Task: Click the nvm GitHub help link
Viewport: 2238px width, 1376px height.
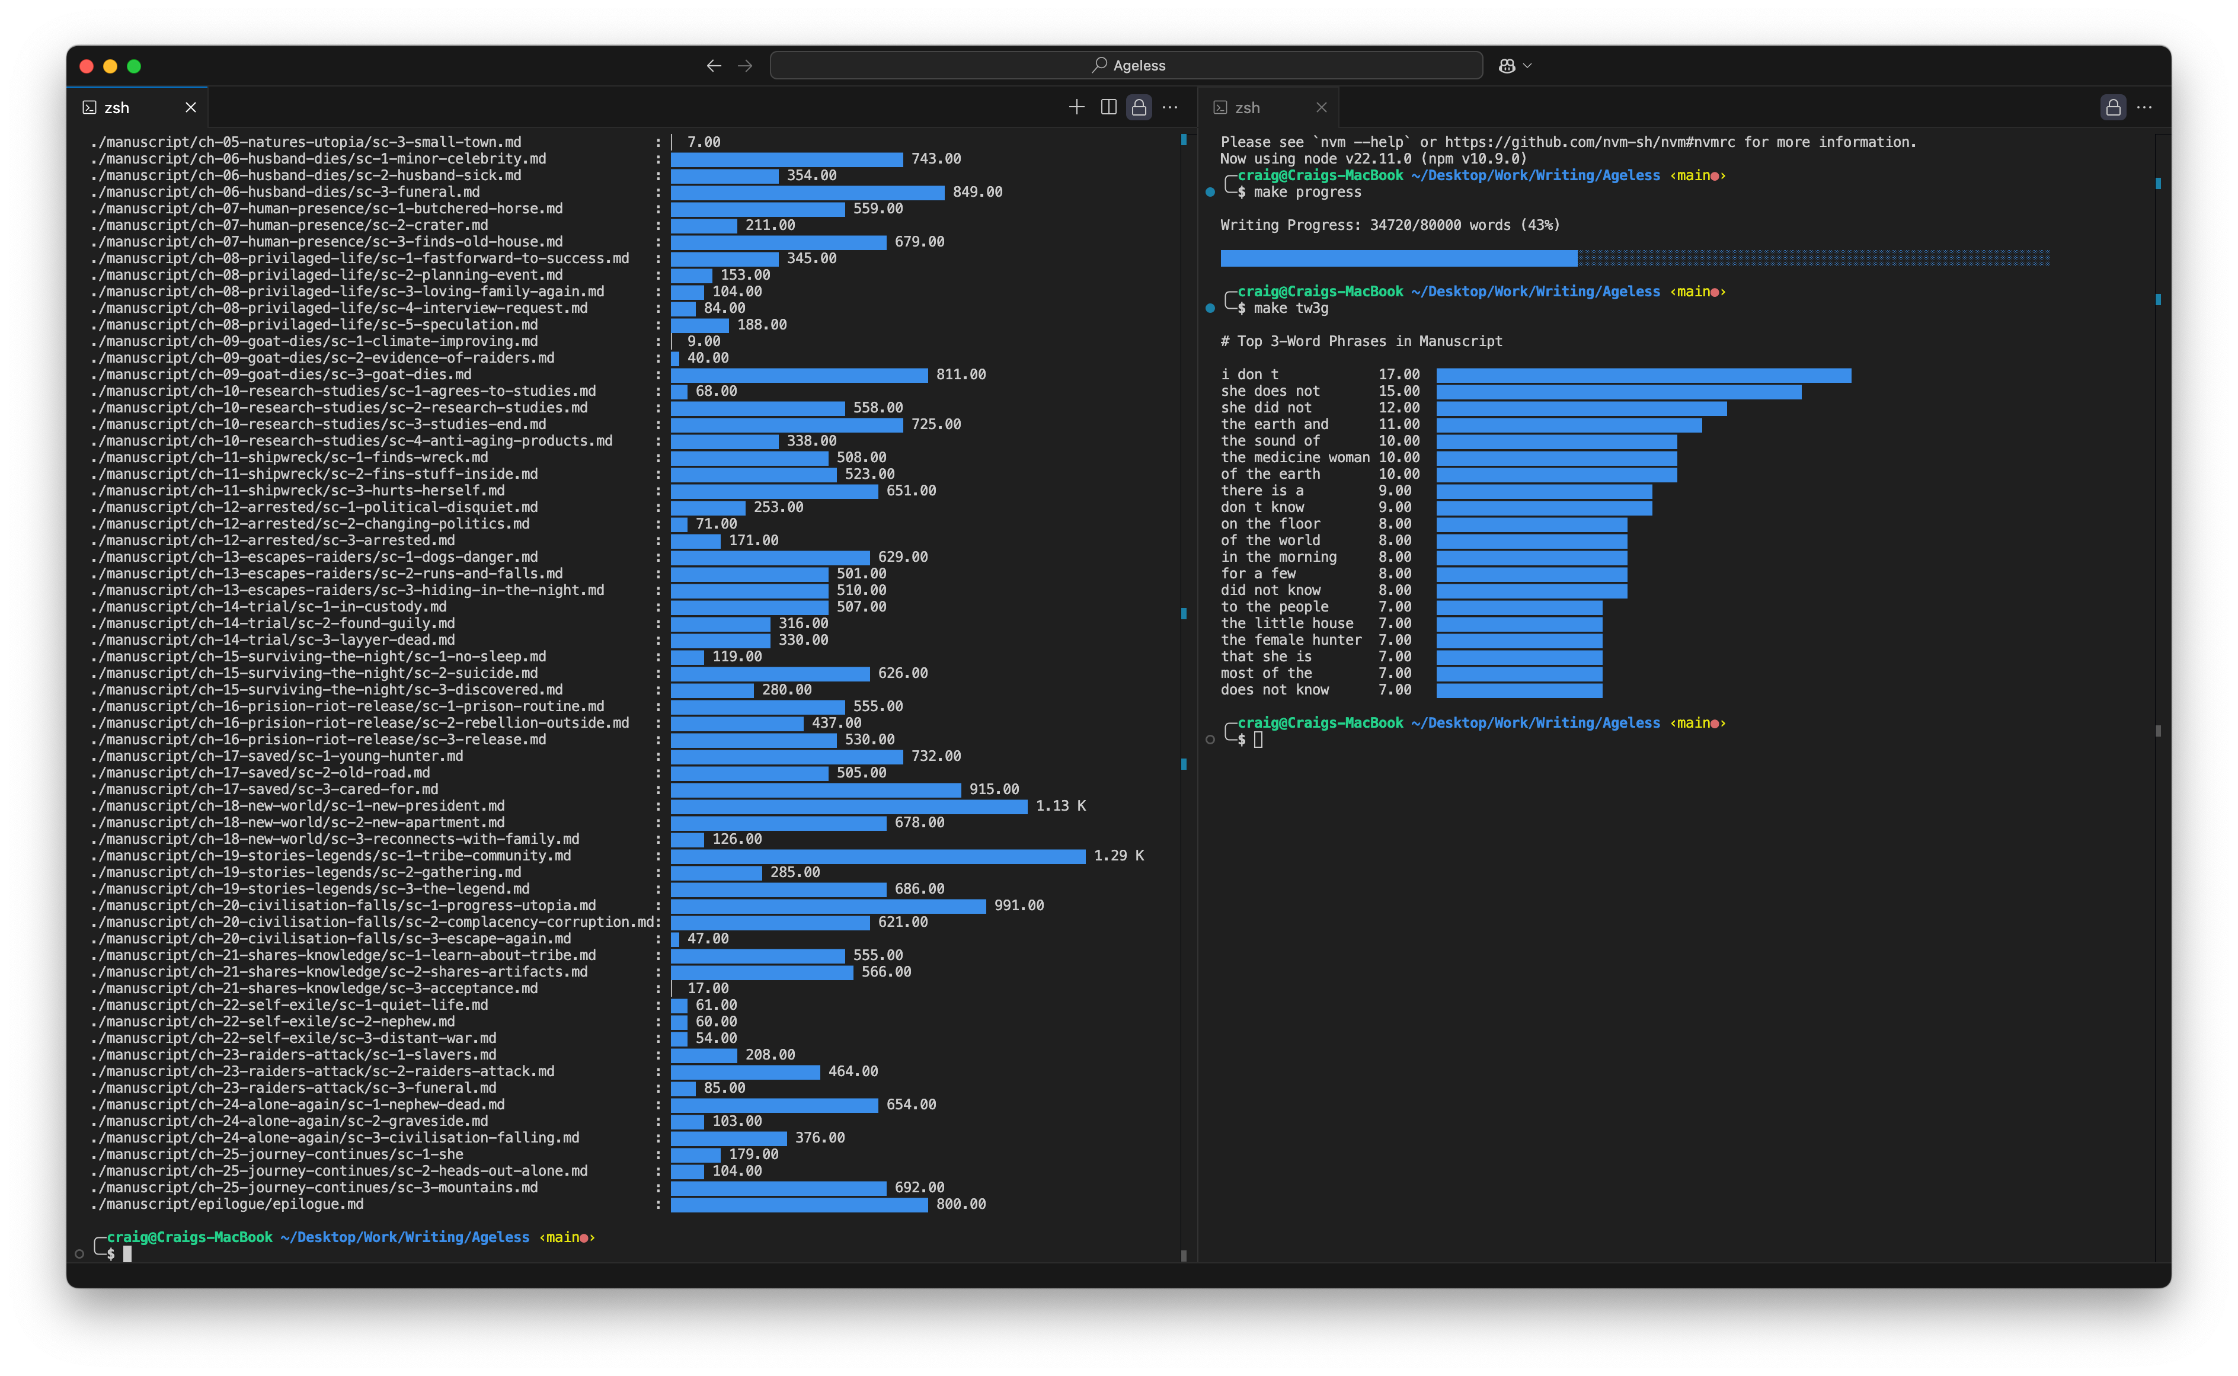Action: pos(1590,142)
